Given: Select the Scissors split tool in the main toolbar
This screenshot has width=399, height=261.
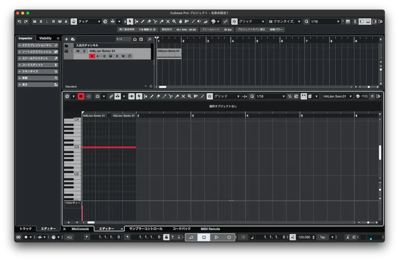Looking at the screenshot, I should pyautogui.click(x=155, y=21).
